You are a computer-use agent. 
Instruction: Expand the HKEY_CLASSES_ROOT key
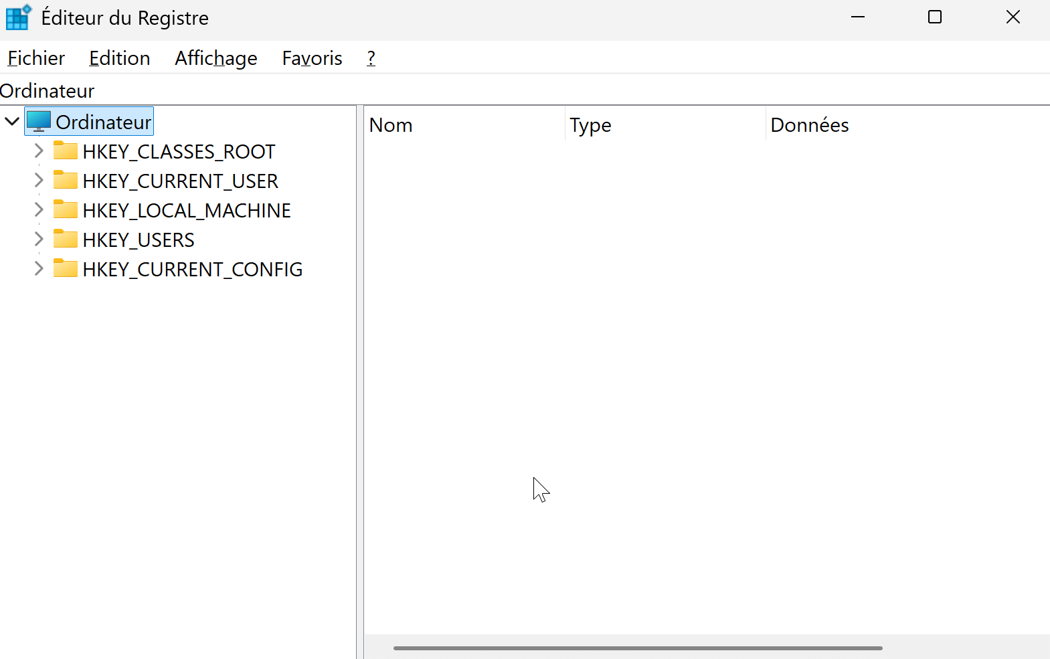(x=39, y=151)
